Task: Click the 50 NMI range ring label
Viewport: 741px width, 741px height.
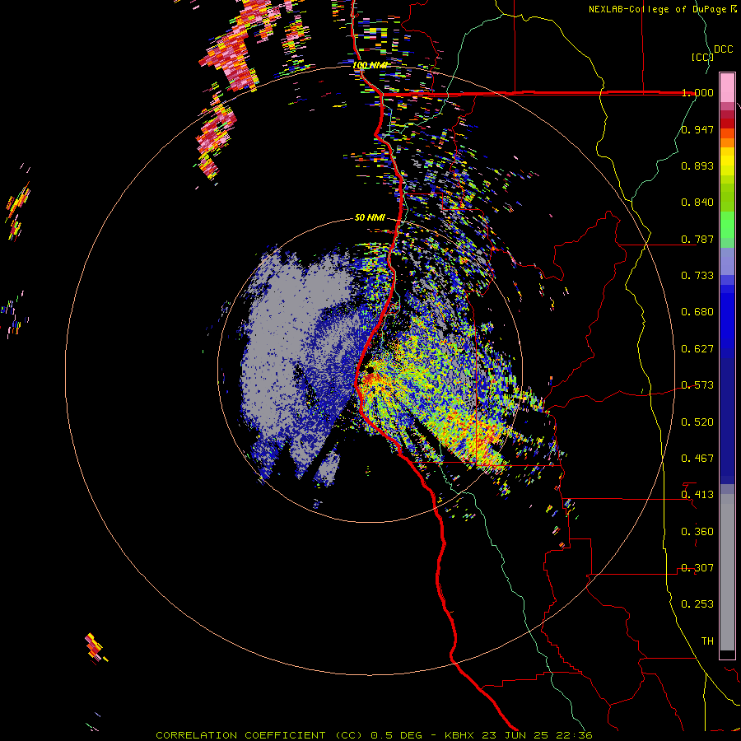Action: pyautogui.click(x=370, y=218)
